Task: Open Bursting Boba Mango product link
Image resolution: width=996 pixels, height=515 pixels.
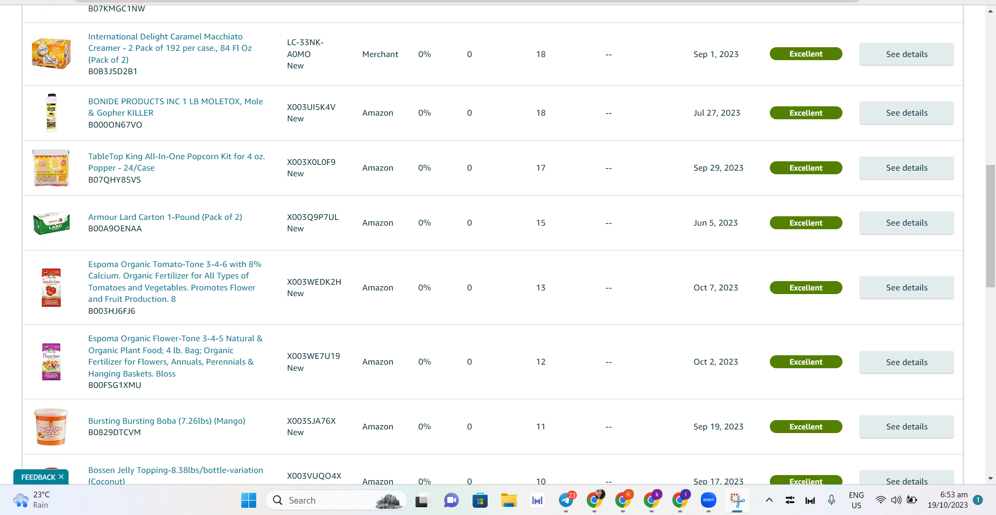Action: point(167,421)
